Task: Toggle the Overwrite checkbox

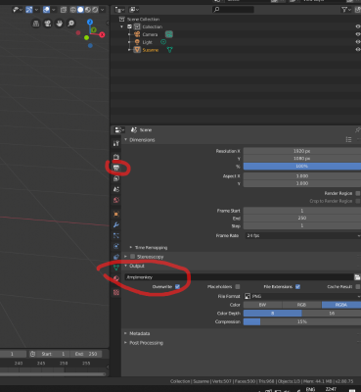Action: coord(177,286)
